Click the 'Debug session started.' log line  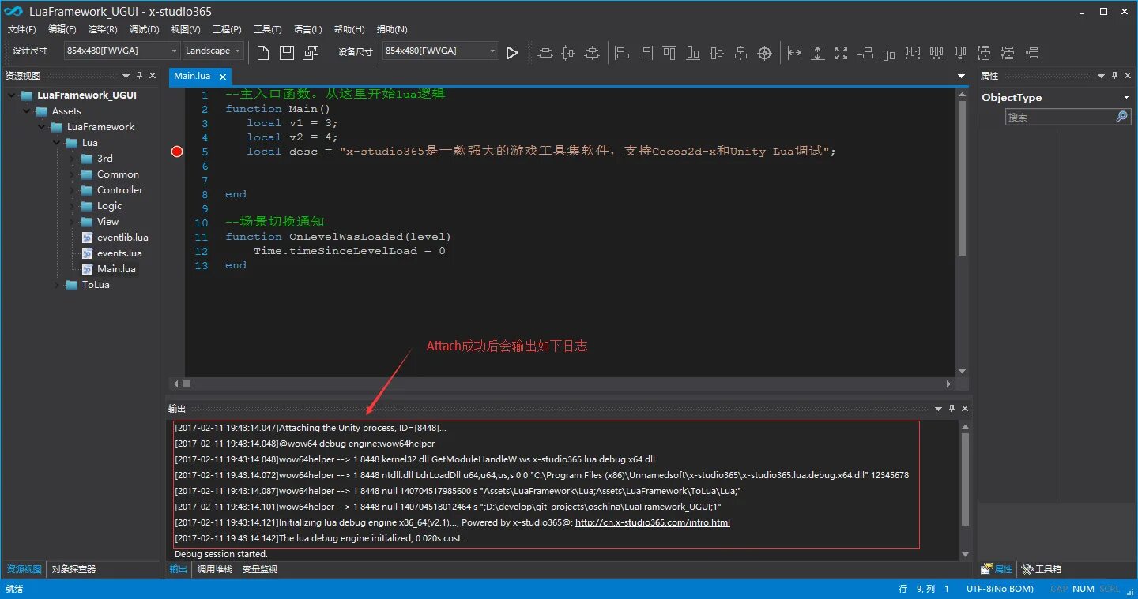point(221,554)
